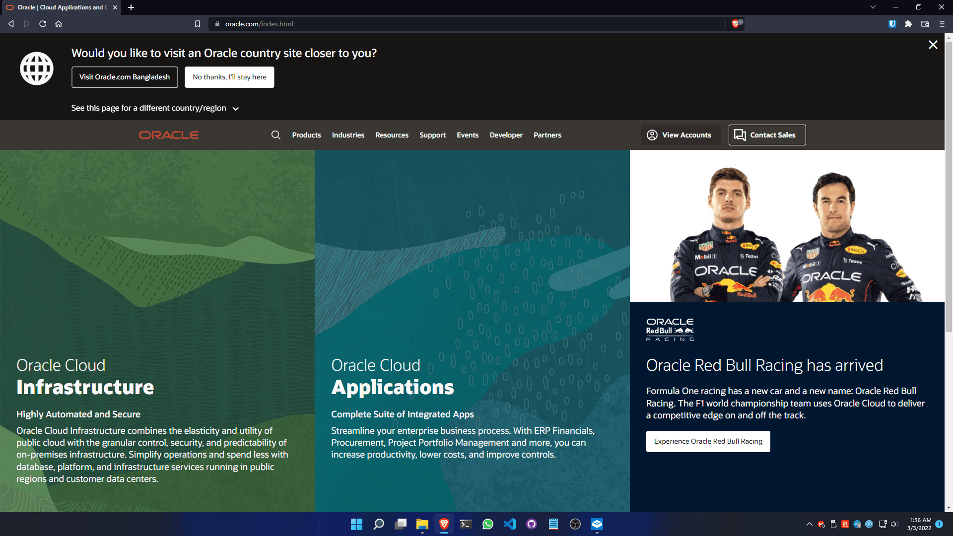This screenshot has width=953, height=536.
Task: Open the Windows Start menu
Action: (356, 524)
